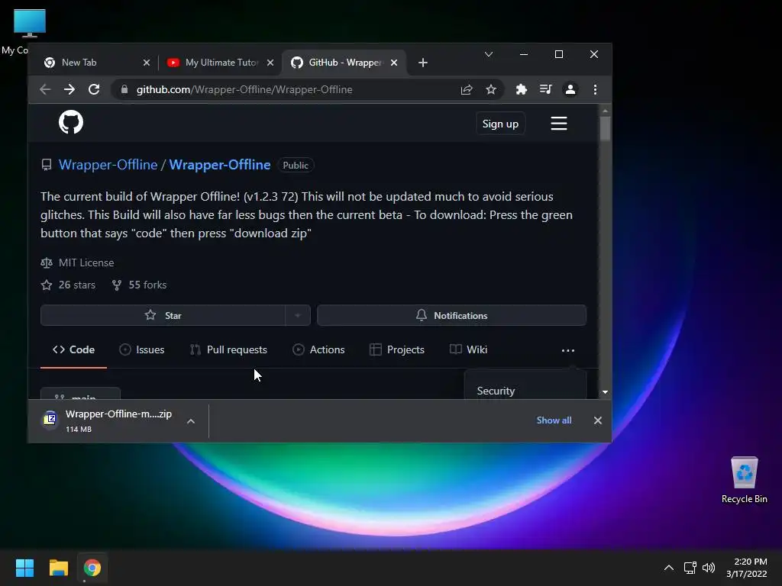
Task: Show hidden system tray icons
Action: (x=669, y=568)
